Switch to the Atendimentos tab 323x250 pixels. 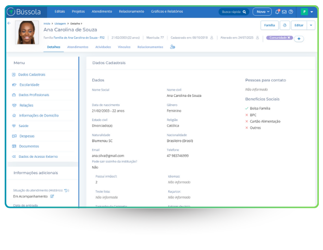[78, 47]
